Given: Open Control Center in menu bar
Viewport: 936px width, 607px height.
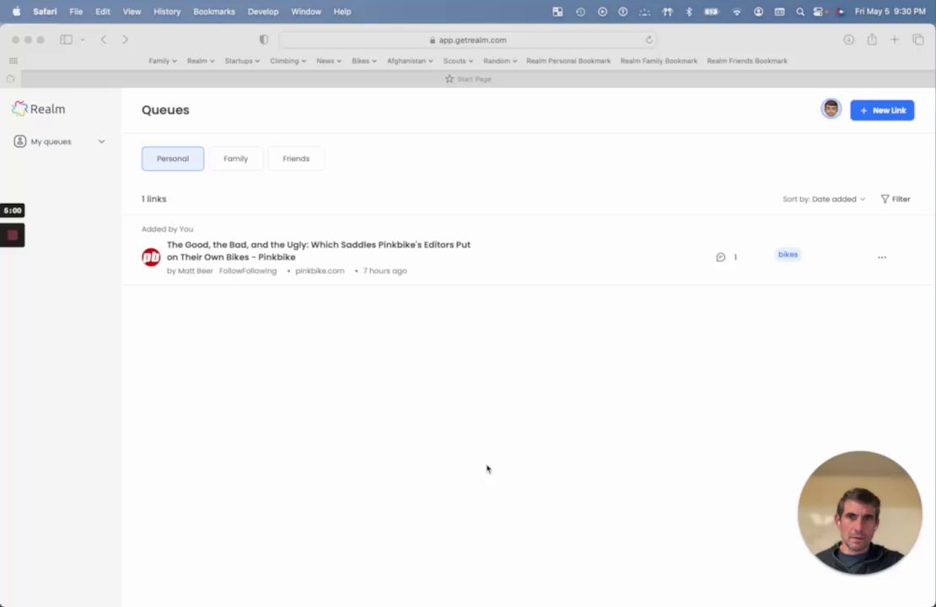Looking at the screenshot, I should pyautogui.click(x=819, y=11).
